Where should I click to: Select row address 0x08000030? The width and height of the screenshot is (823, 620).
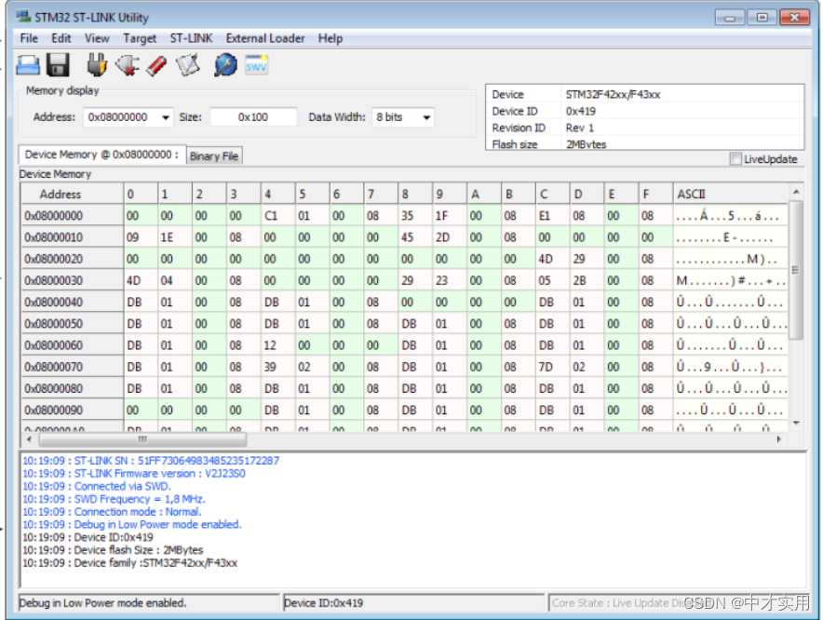pos(72,280)
